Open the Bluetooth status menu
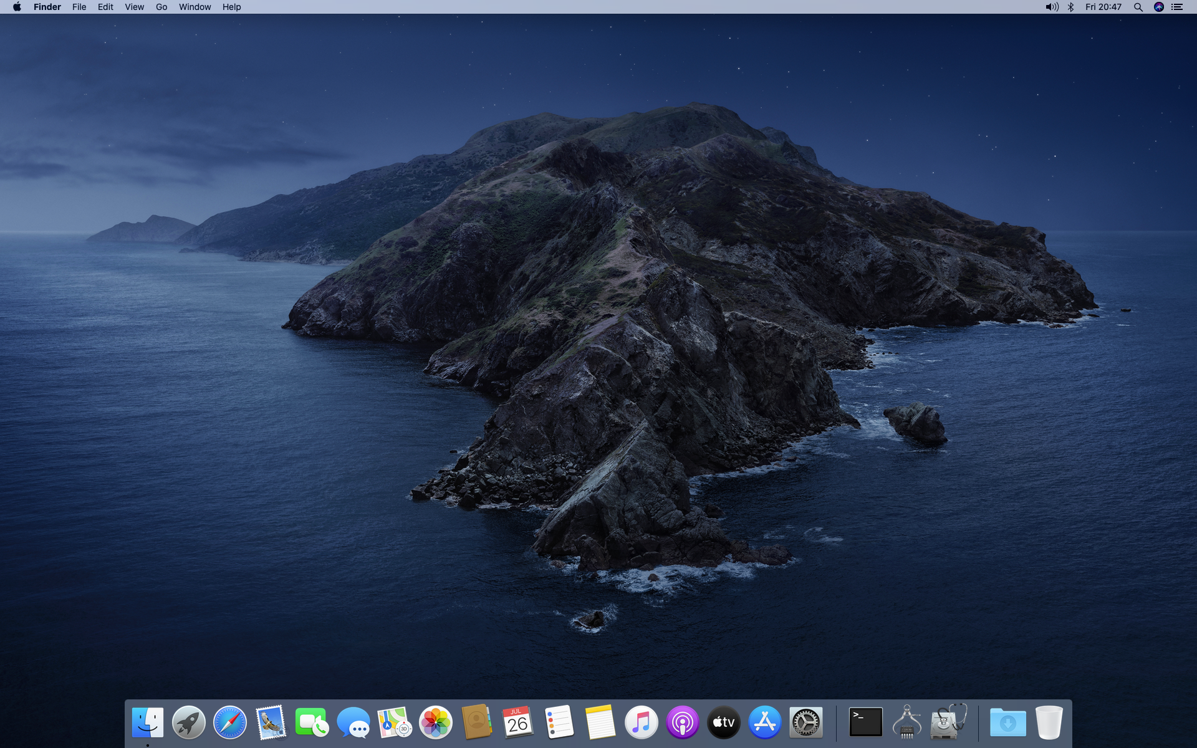 pyautogui.click(x=1071, y=7)
